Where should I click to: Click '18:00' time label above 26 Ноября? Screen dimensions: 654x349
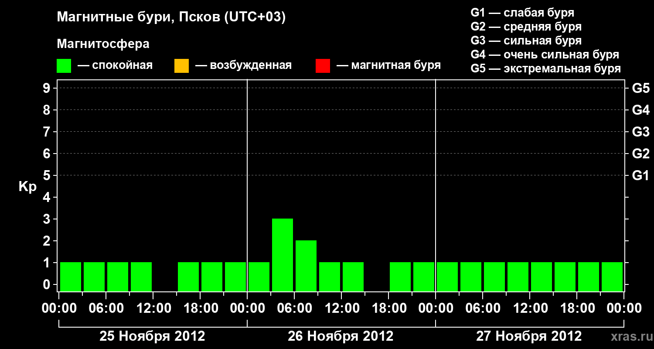(x=388, y=308)
